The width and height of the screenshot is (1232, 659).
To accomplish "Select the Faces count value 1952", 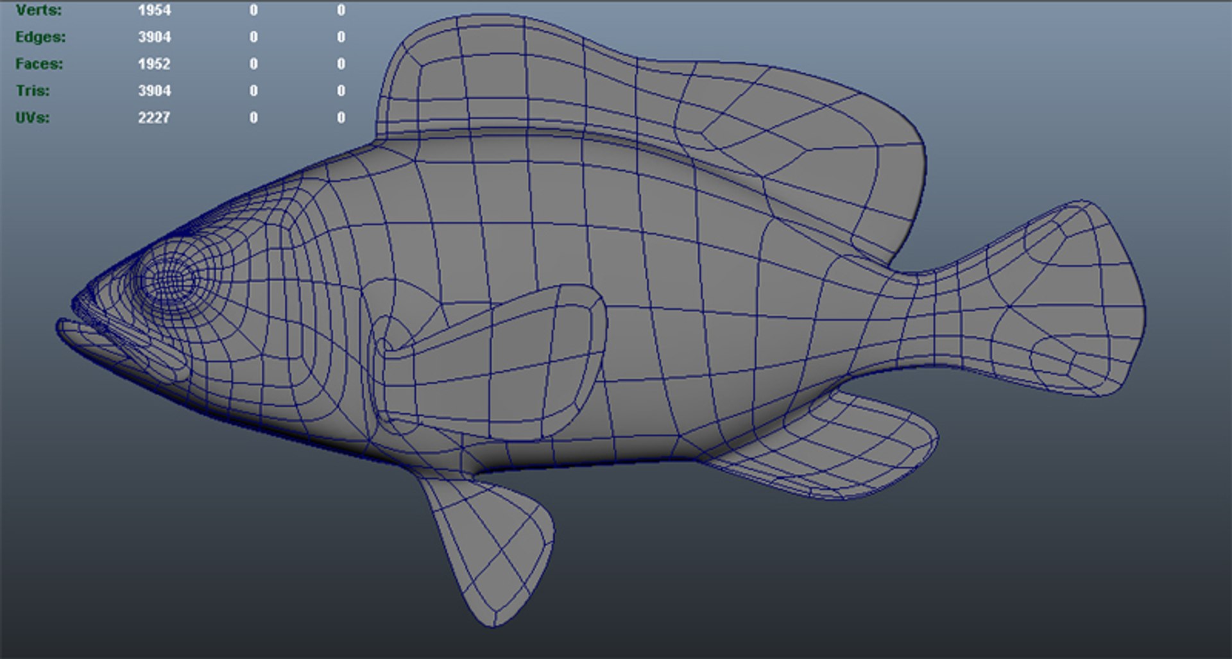I will click(x=155, y=64).
